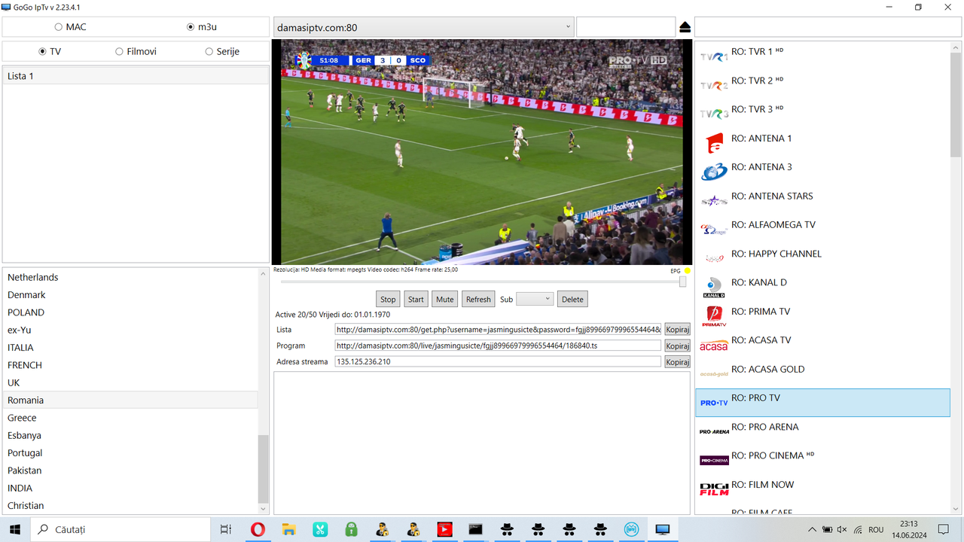
Task: Click the muted volume tray icon
Action: pyautogui.click(x=842, y=530)
